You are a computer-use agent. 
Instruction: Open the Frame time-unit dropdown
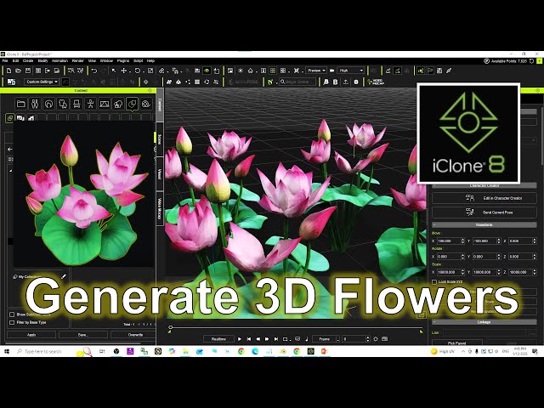point(326,339)
